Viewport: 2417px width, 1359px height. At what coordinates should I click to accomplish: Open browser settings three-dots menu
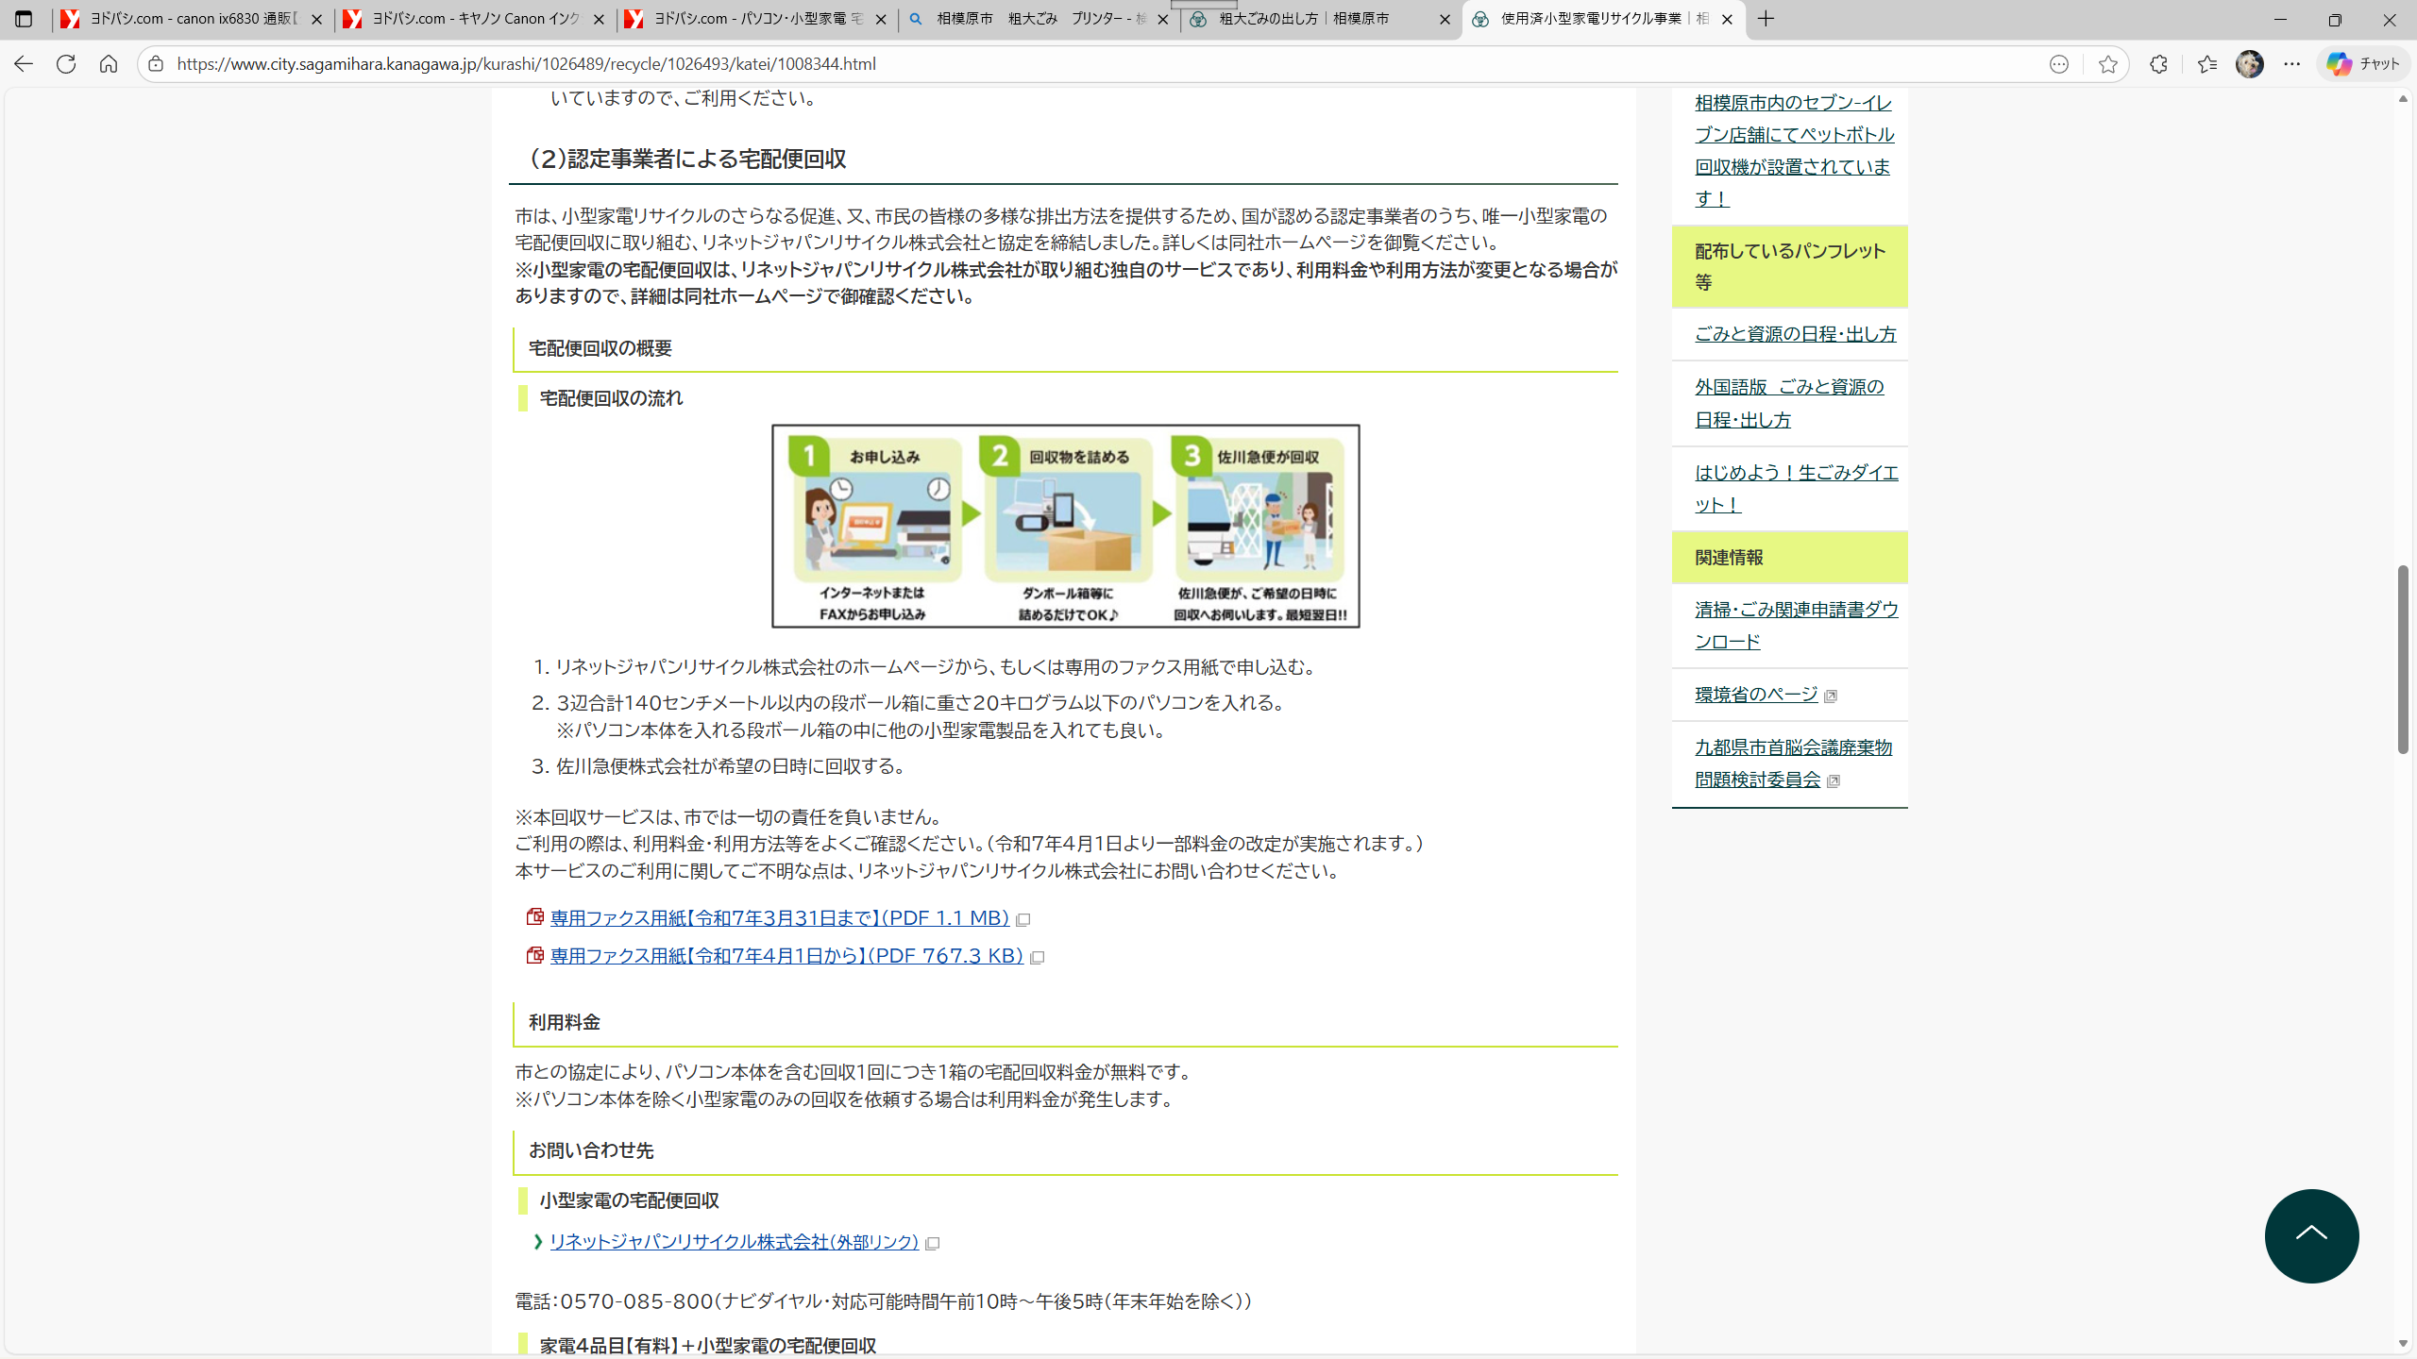[2292, 64]
